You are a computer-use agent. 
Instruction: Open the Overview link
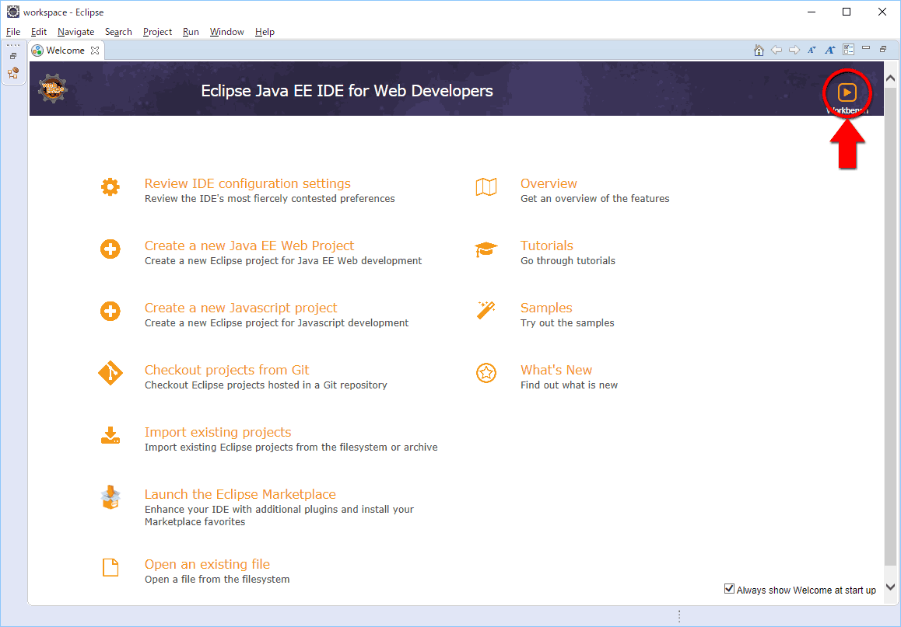[x=549, y=183]
